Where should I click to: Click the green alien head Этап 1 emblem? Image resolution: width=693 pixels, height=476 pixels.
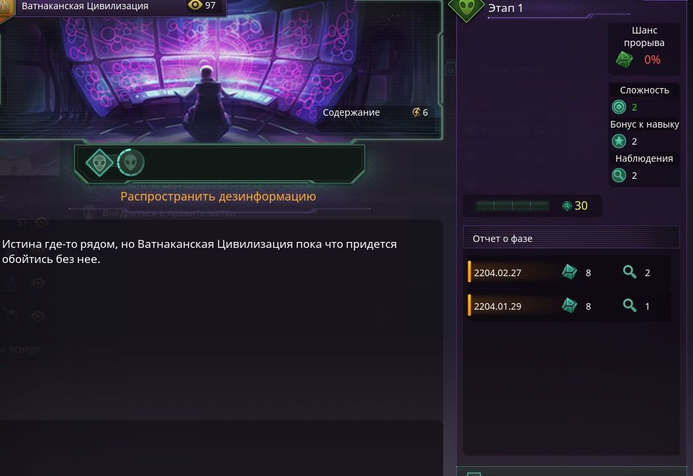tap(467, 8)
